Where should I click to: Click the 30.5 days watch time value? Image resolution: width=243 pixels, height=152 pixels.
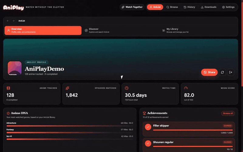coord(136,95)
